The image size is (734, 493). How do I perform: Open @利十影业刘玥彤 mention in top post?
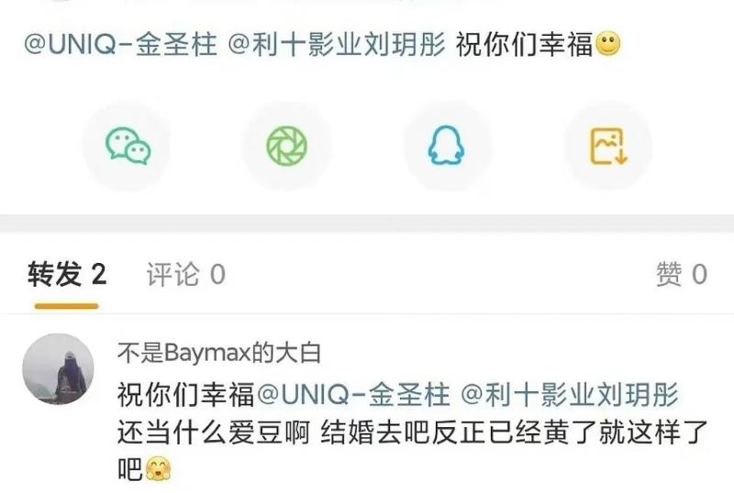pos(336,44)
